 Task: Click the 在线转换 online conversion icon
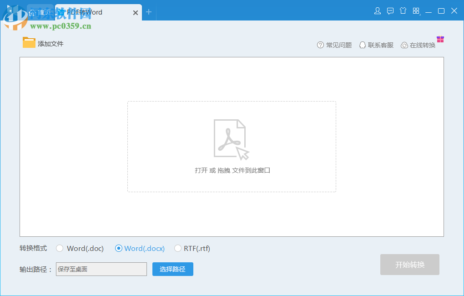pyautogui.click(x=404, y=45)
